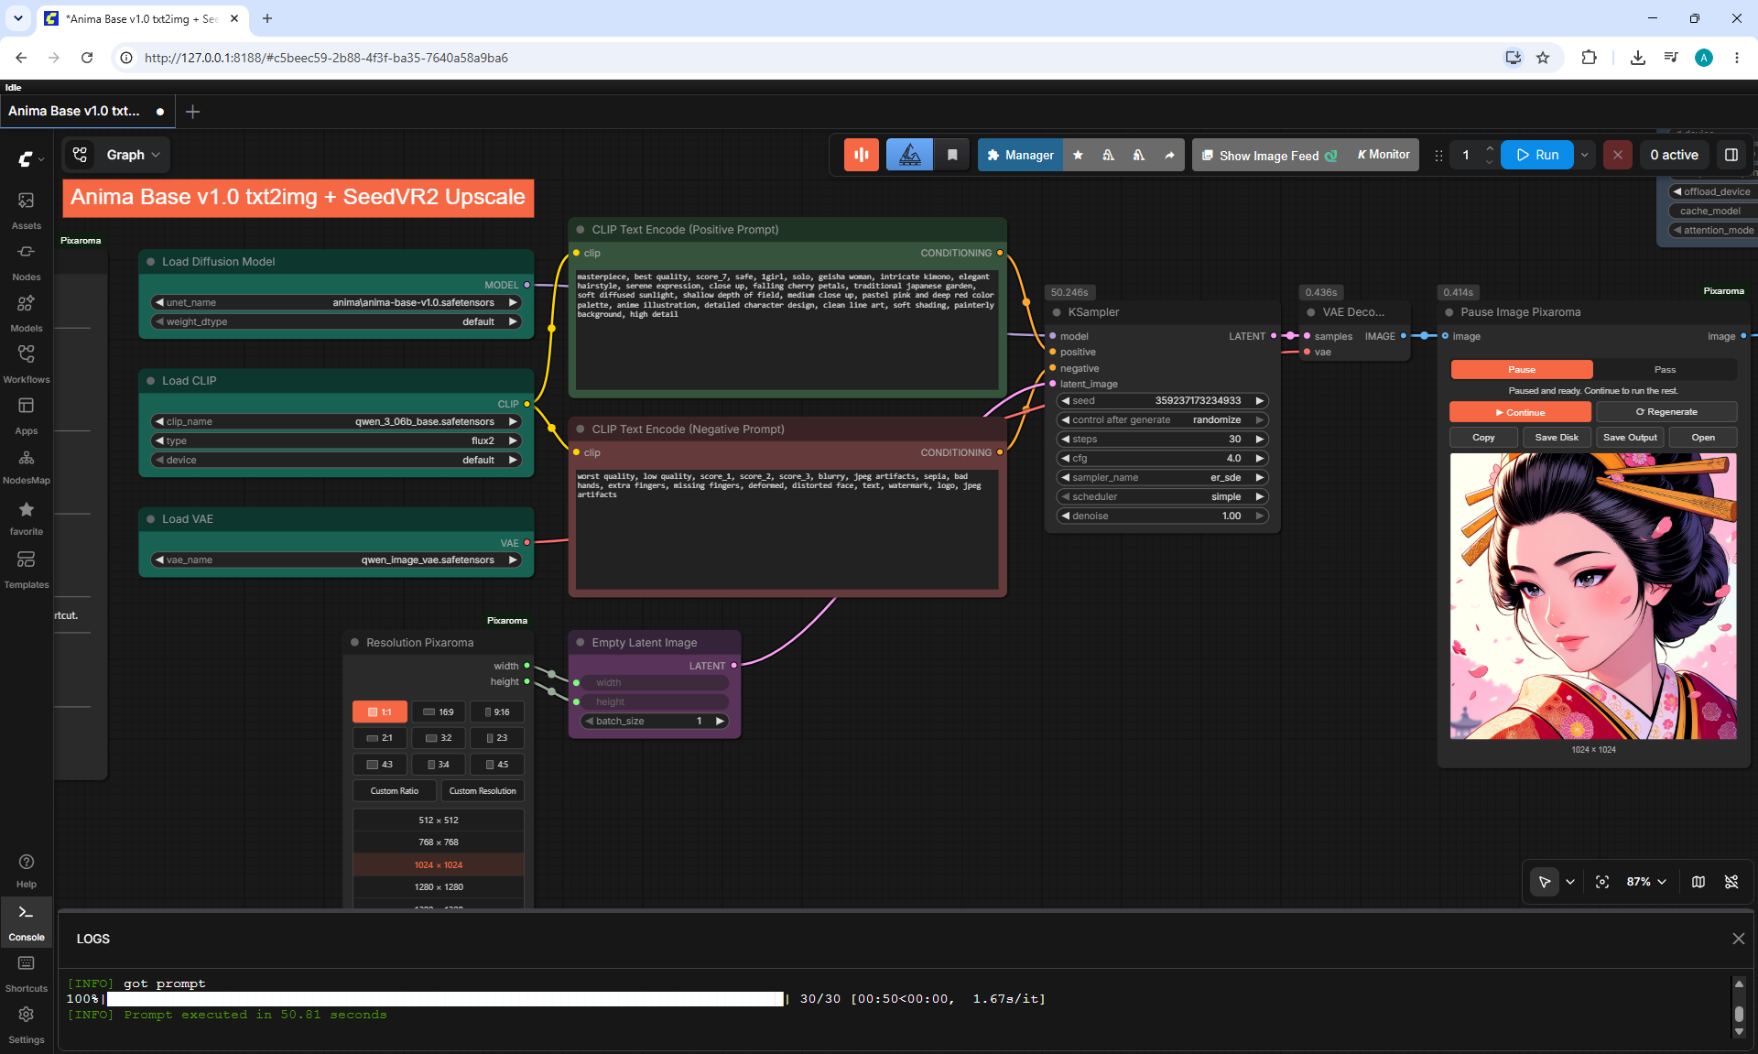Open the vae_name selector
The height and width of the screenshot is (1054, 1758).
point(336,560)
